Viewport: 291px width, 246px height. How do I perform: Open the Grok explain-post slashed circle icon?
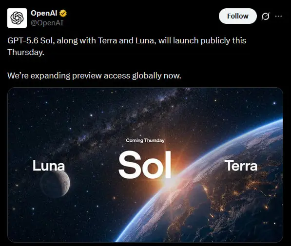266,17
